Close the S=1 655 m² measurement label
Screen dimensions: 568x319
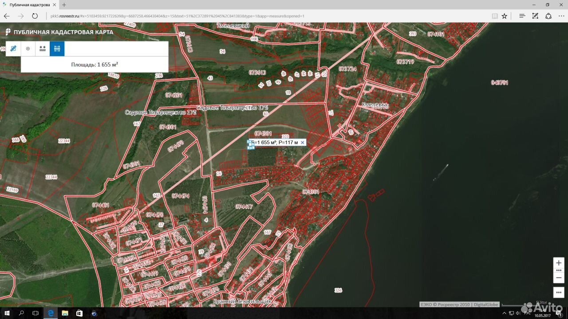pos(303,142)
